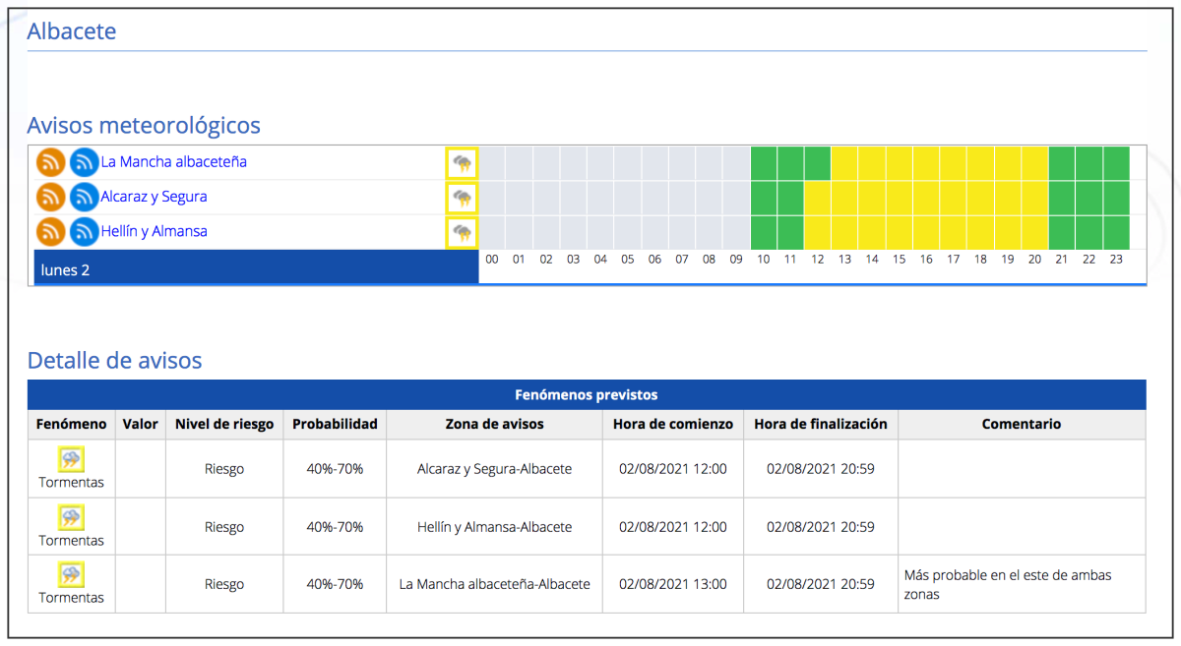This screenshot has height=646, width=1181.
Task: Open orange RSS feed for Hellín y Almansa
Action: tap(51, 232)
